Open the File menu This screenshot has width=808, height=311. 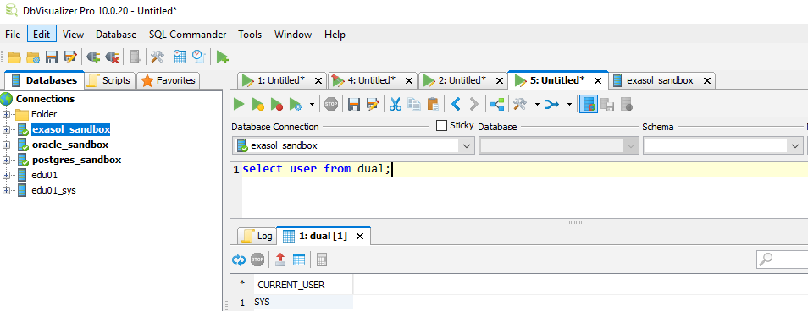tap(13, 35)
